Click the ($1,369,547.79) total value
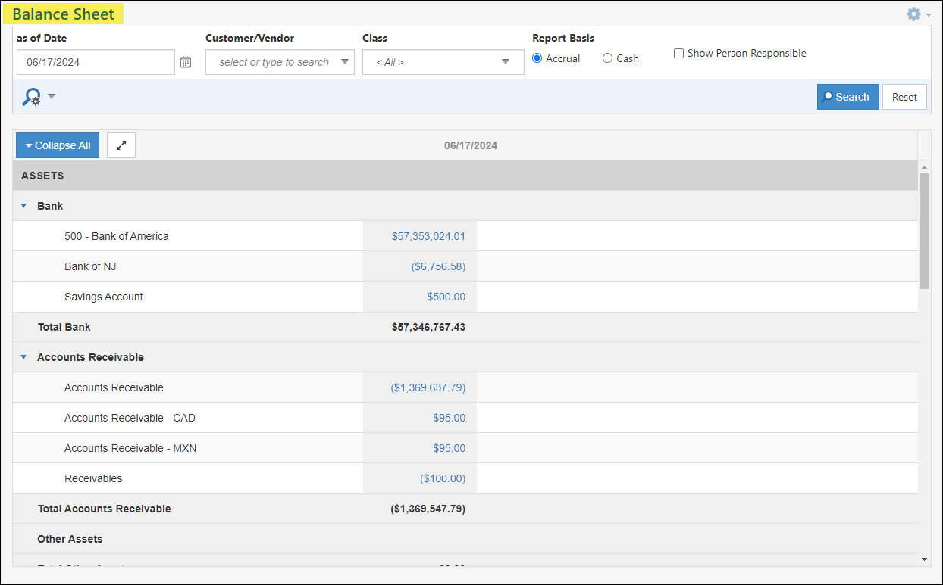 (x=428, y=509)
